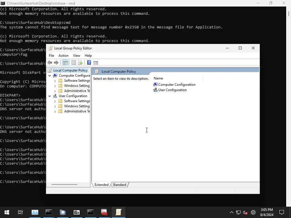The height and width of the screenshot is (218, 291).
Task: Select User Configuration in the tree
Action: 73,96
